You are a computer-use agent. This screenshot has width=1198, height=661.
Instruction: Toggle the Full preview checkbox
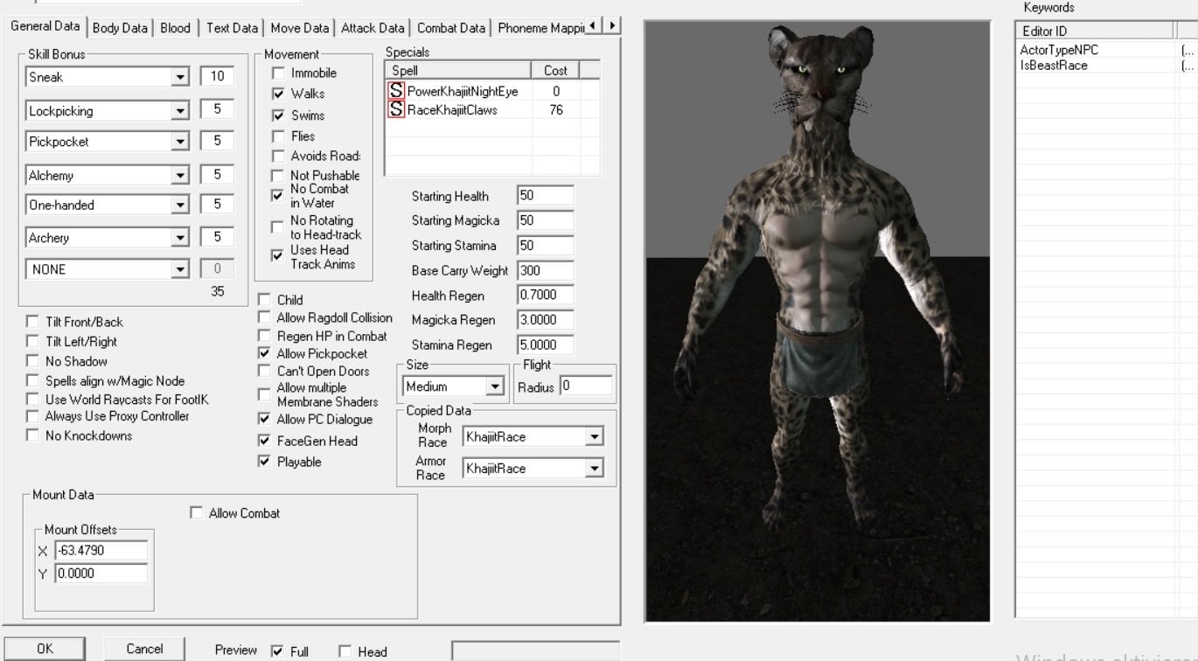pos(277,651)
